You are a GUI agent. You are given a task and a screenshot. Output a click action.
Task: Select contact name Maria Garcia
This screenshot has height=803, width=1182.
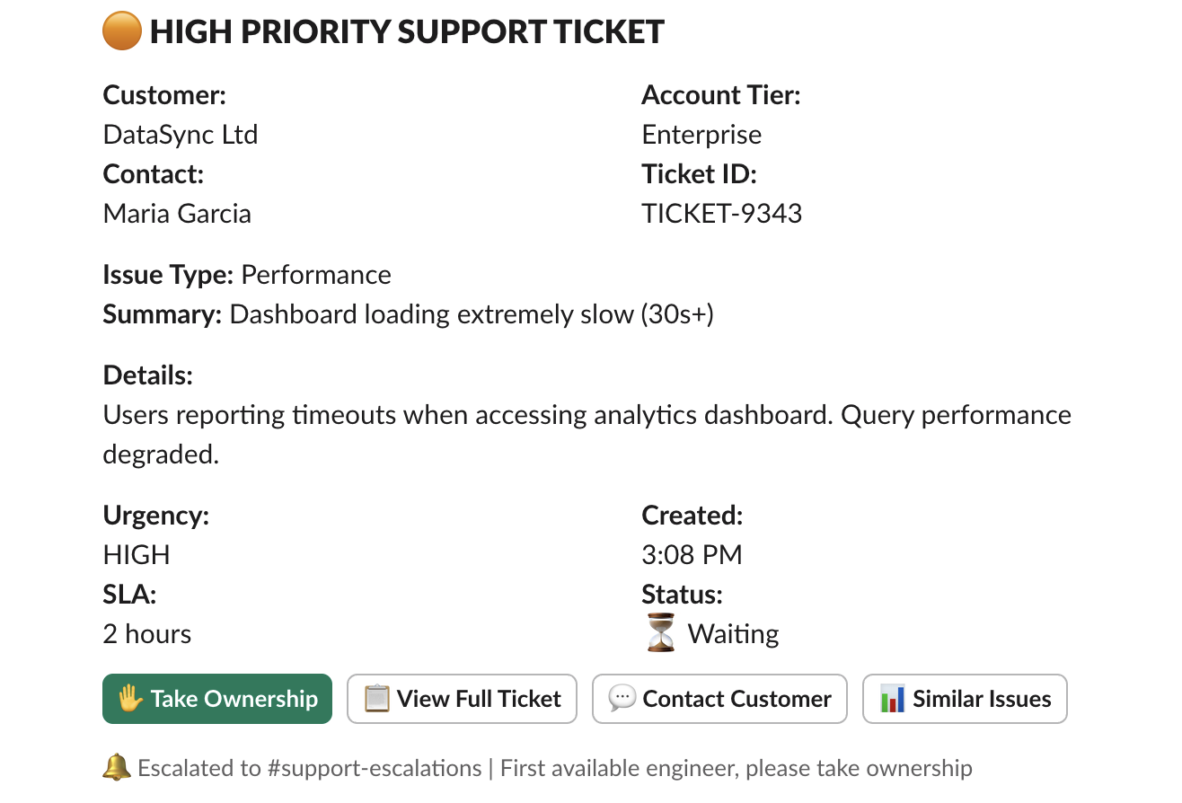[x=177, y=213]
